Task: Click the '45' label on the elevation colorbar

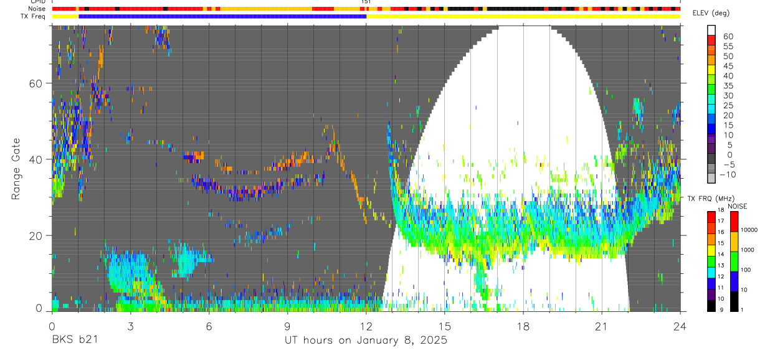Action: coord(728,66)
